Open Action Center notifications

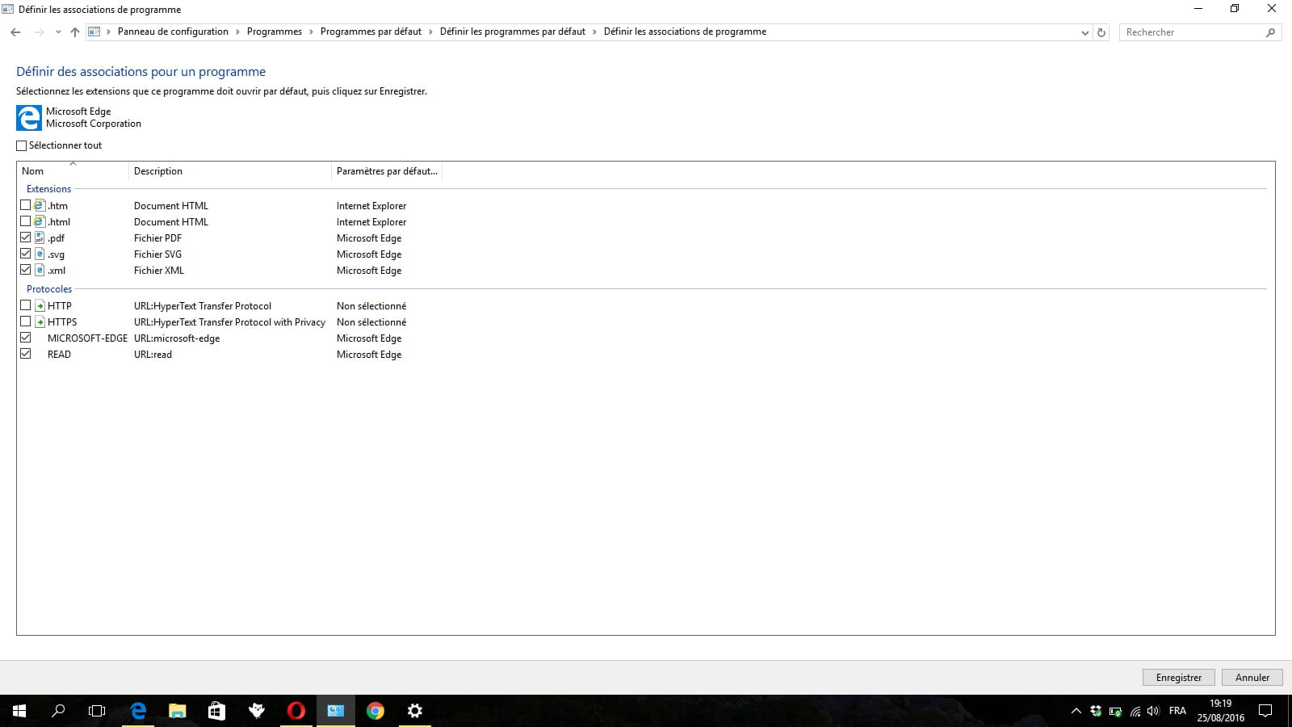[1265, 711]
